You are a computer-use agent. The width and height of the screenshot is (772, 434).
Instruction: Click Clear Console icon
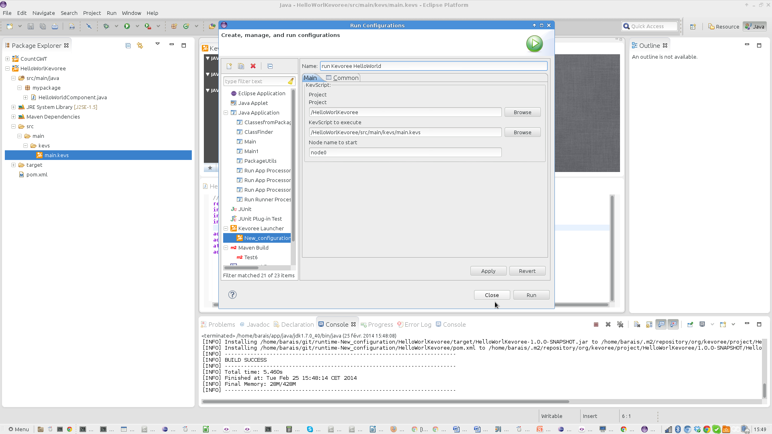point(637,325)
